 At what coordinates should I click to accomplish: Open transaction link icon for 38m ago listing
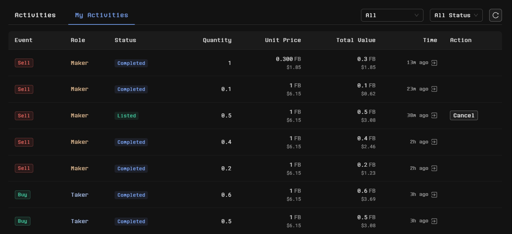coord(434,115)
